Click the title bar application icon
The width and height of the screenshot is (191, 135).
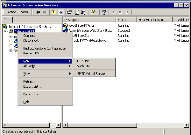[5, 5]
